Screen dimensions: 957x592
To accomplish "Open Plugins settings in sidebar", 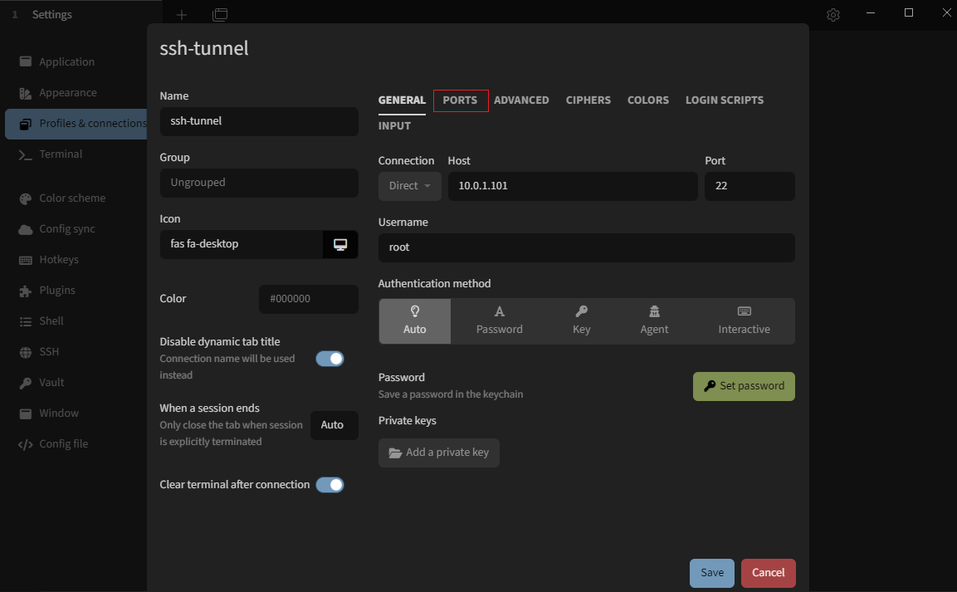I will 57,291.
